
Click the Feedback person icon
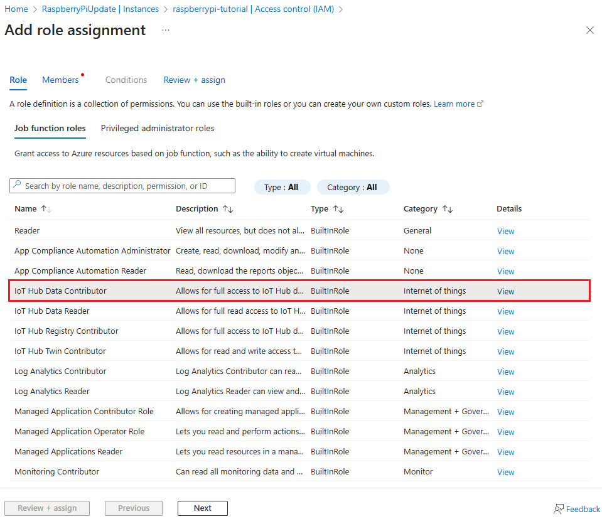coord(559,509)
